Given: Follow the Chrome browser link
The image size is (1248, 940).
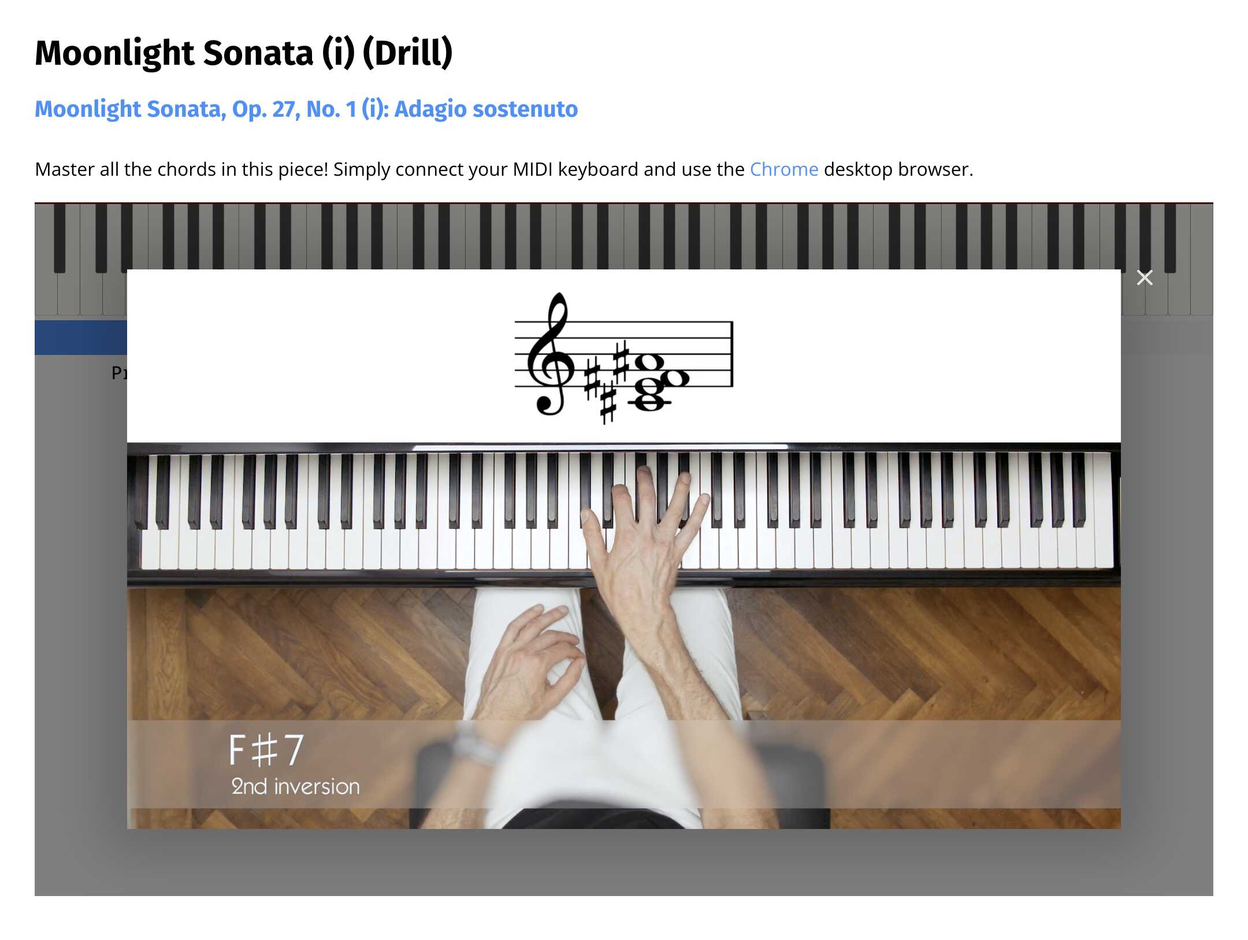Looking at the screenshot, I should [x=783, y=169].
